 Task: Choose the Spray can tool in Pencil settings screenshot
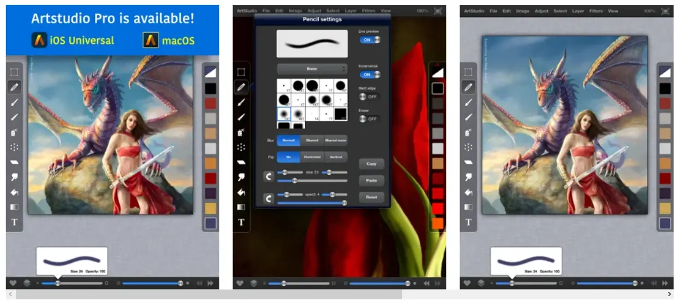click(x=241, y=132)
